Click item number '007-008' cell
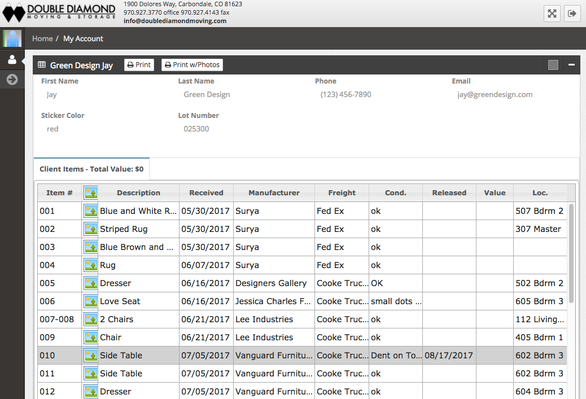This screenshot has width=586, height=399. (x=59, y=319)
